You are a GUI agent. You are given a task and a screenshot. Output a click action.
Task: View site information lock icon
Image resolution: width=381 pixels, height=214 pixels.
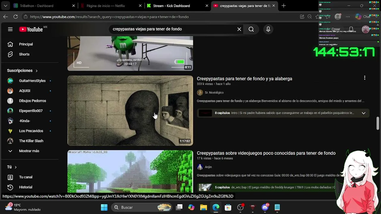[x=26, y=17]
